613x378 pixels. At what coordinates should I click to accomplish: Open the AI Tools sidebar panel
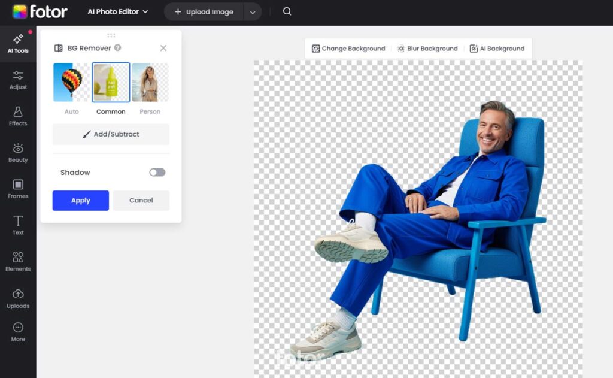[18, 43]
